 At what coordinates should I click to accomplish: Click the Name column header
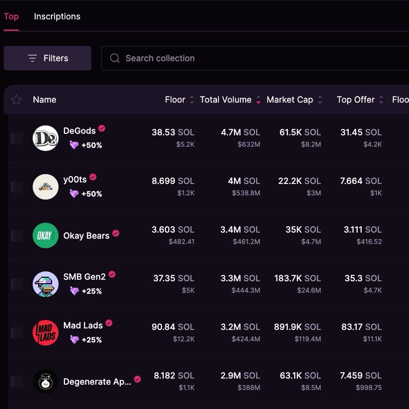click(x=44, y=100)
